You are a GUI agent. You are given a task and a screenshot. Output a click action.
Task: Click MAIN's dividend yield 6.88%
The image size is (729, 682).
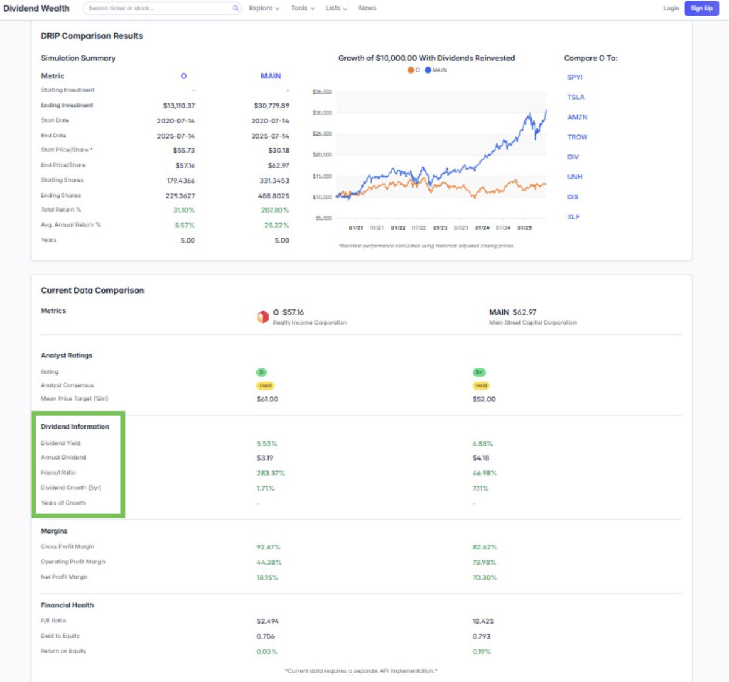483,444
